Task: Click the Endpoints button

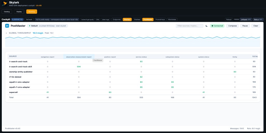Action: click(x=117, y=20)
